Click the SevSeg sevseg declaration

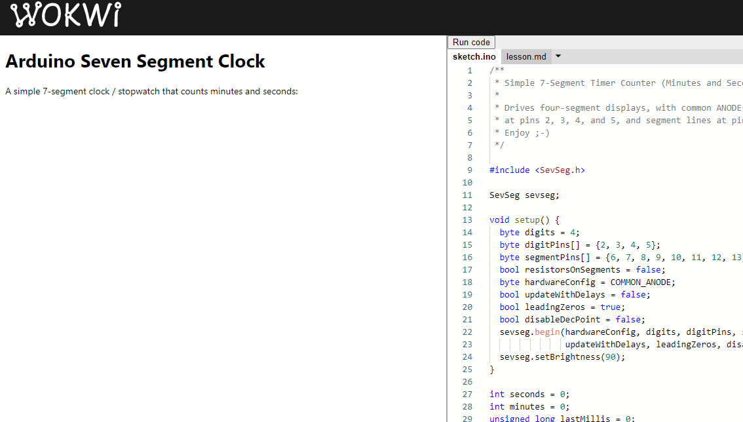point(524,195)
